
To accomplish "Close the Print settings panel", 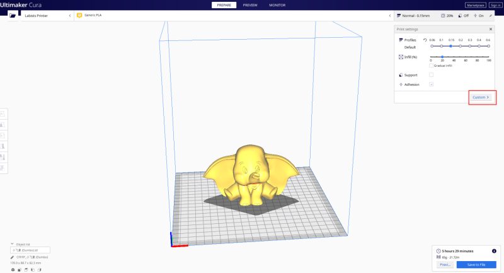I will pyautogui.click(x=491, y=29).
